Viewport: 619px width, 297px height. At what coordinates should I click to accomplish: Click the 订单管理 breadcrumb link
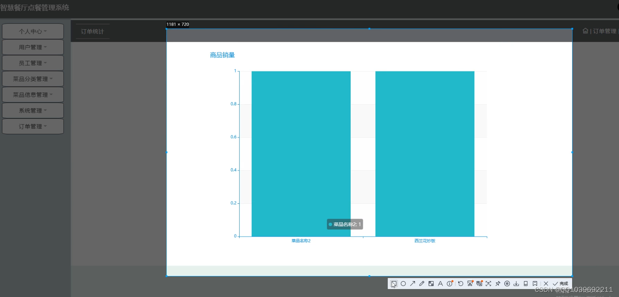(605, 31)
